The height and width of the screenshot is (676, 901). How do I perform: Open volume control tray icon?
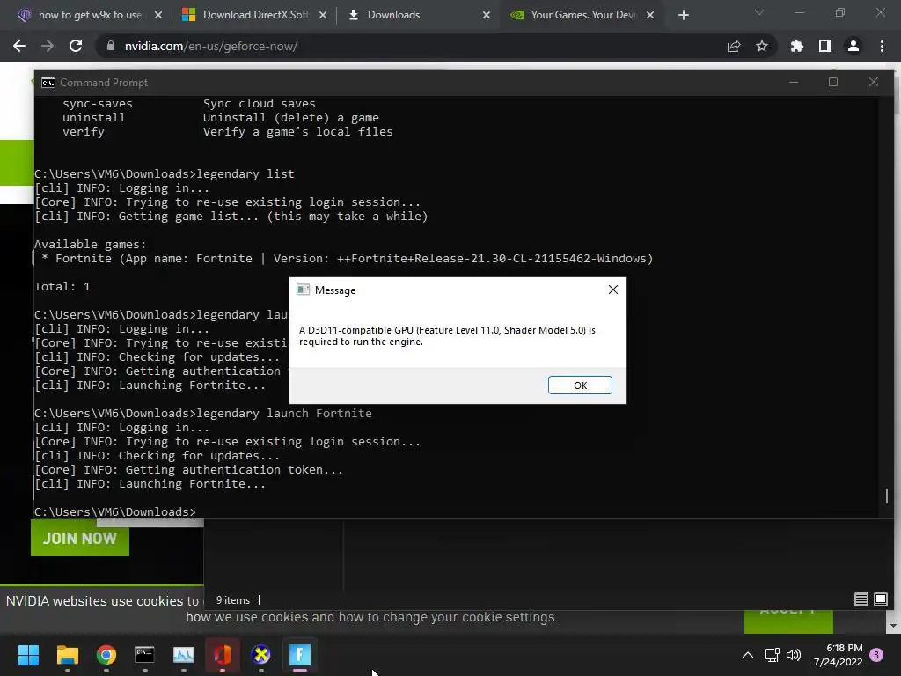click(794, 655)
